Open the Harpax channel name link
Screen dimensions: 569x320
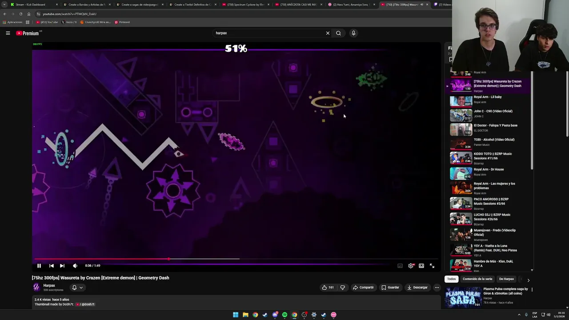point(49,285)
